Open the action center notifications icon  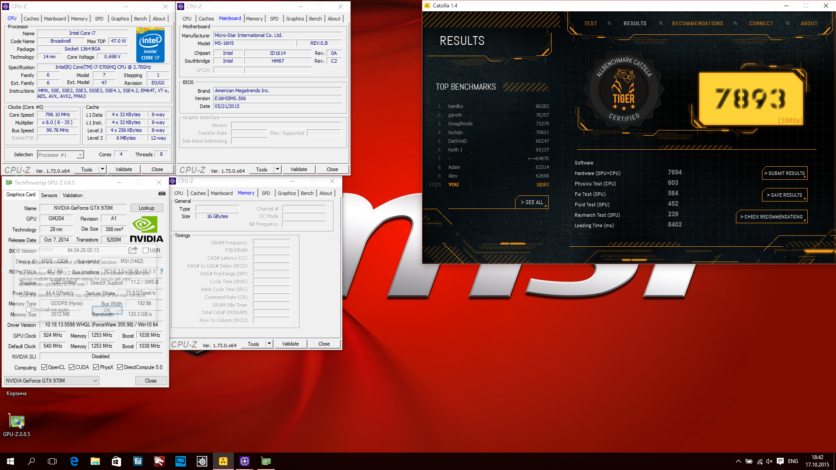780,461
